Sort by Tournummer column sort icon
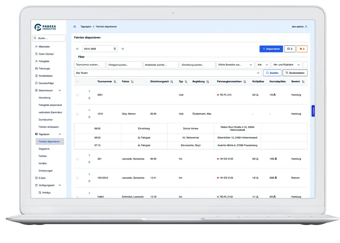 (115, 82)
